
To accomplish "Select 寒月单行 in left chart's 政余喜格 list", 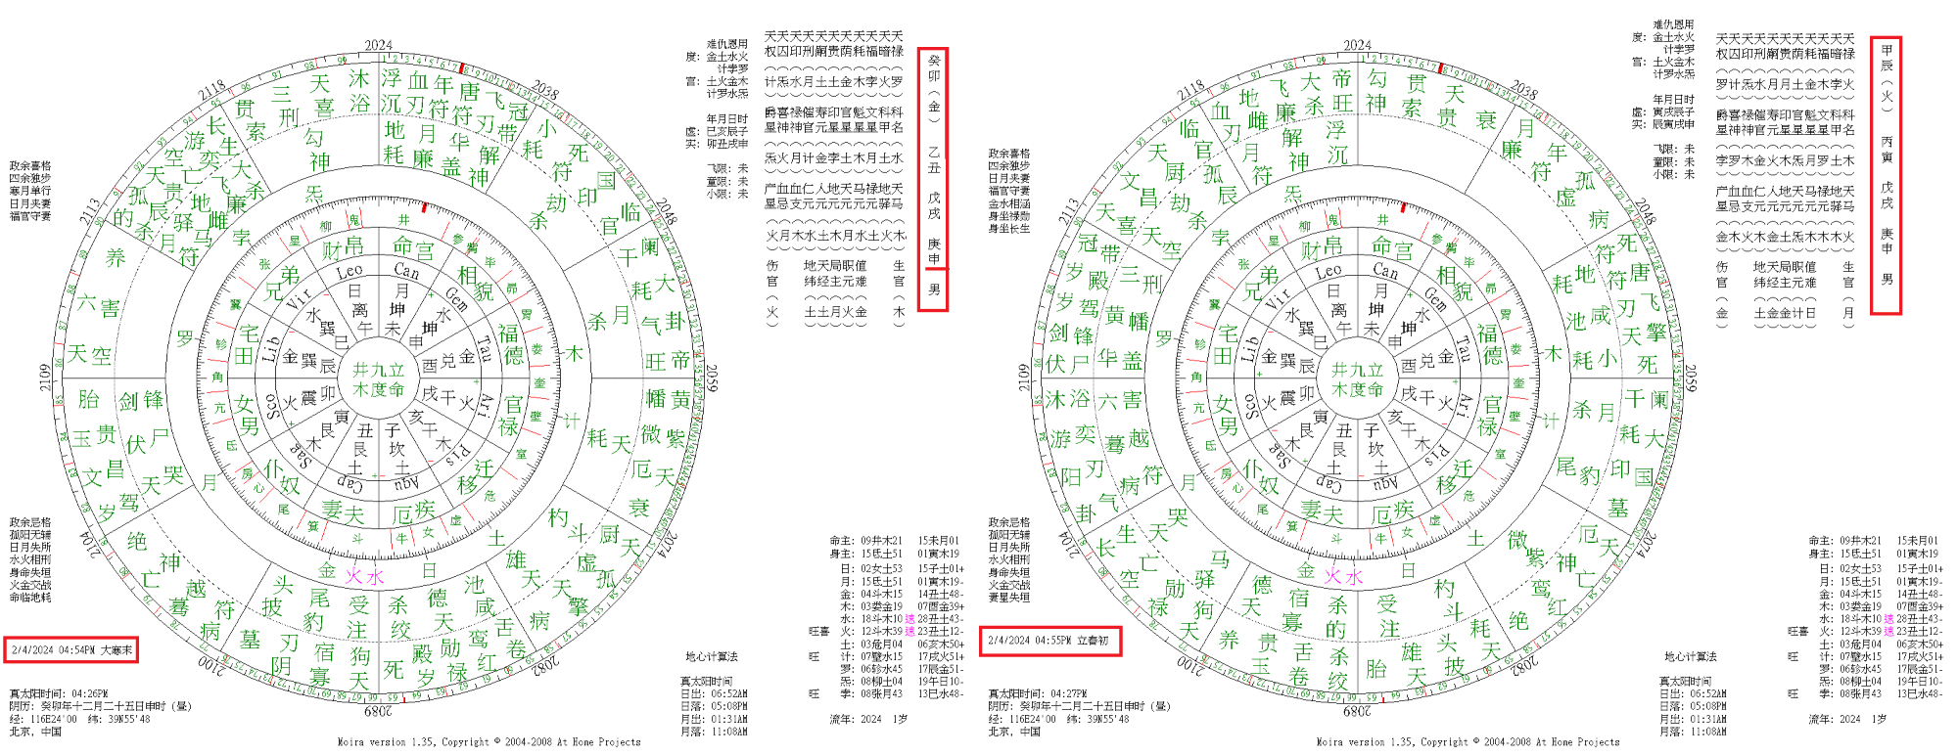I will tap(30, 191).
